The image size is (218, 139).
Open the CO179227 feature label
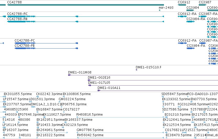[71, 109]
